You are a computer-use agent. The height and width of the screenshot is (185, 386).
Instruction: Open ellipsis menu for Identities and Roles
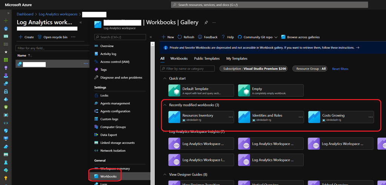click(x=301, y=117)
